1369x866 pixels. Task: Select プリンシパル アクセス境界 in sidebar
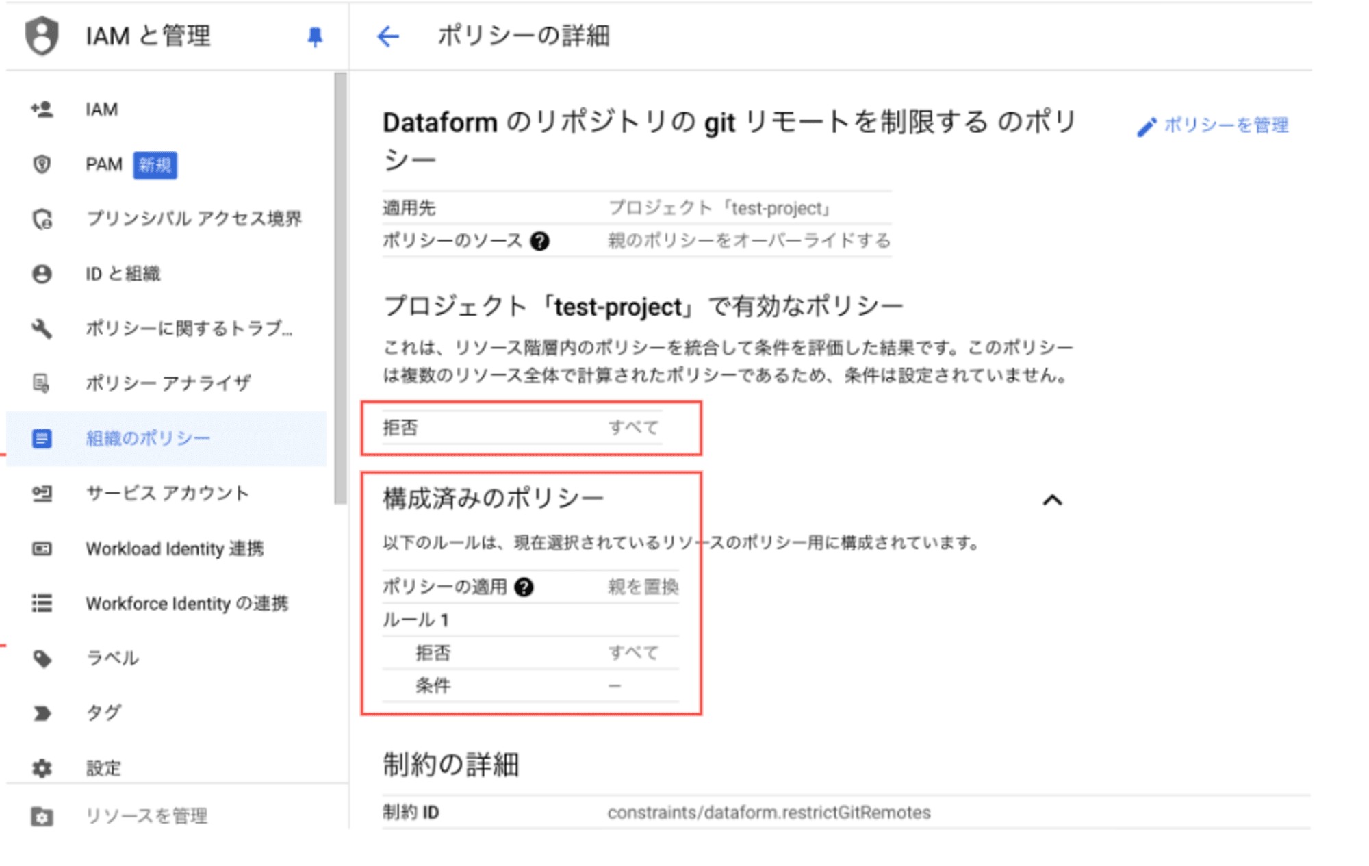[x=166, y=219]
